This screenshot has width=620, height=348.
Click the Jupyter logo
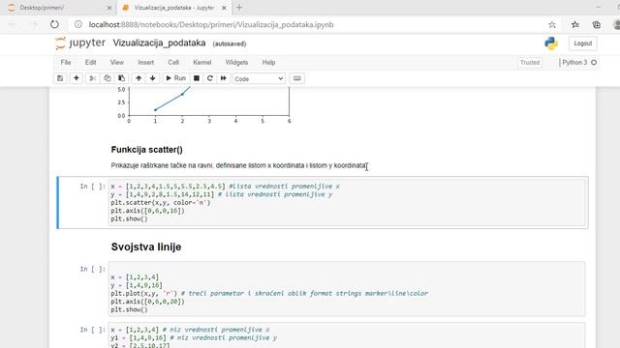80,43
